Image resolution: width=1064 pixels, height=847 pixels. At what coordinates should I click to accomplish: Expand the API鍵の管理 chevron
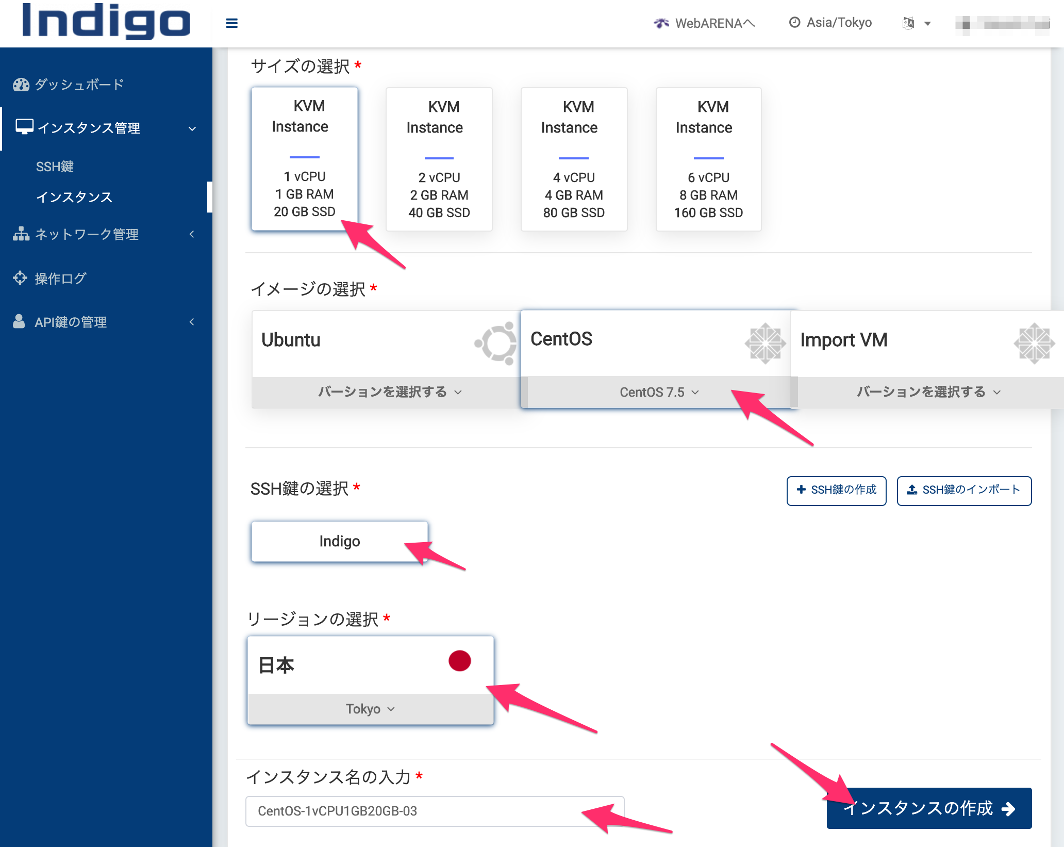[192, 322]
